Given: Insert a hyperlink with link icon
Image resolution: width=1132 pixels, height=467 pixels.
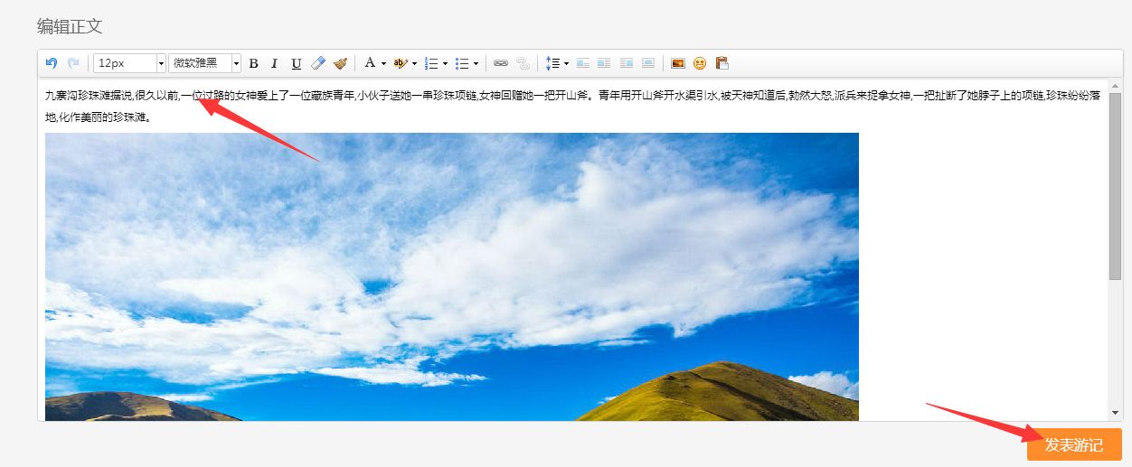Looking at the screenshot, I should click(500, 63).
